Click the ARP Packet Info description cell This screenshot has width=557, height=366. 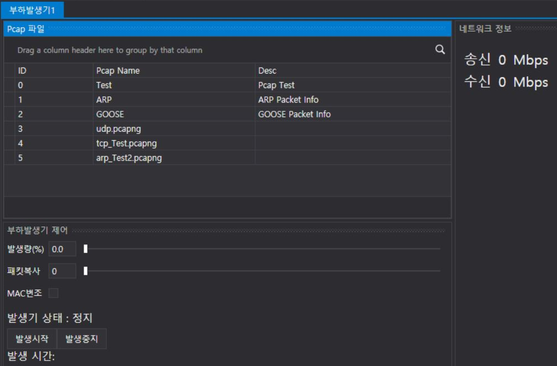pos(353,100)
